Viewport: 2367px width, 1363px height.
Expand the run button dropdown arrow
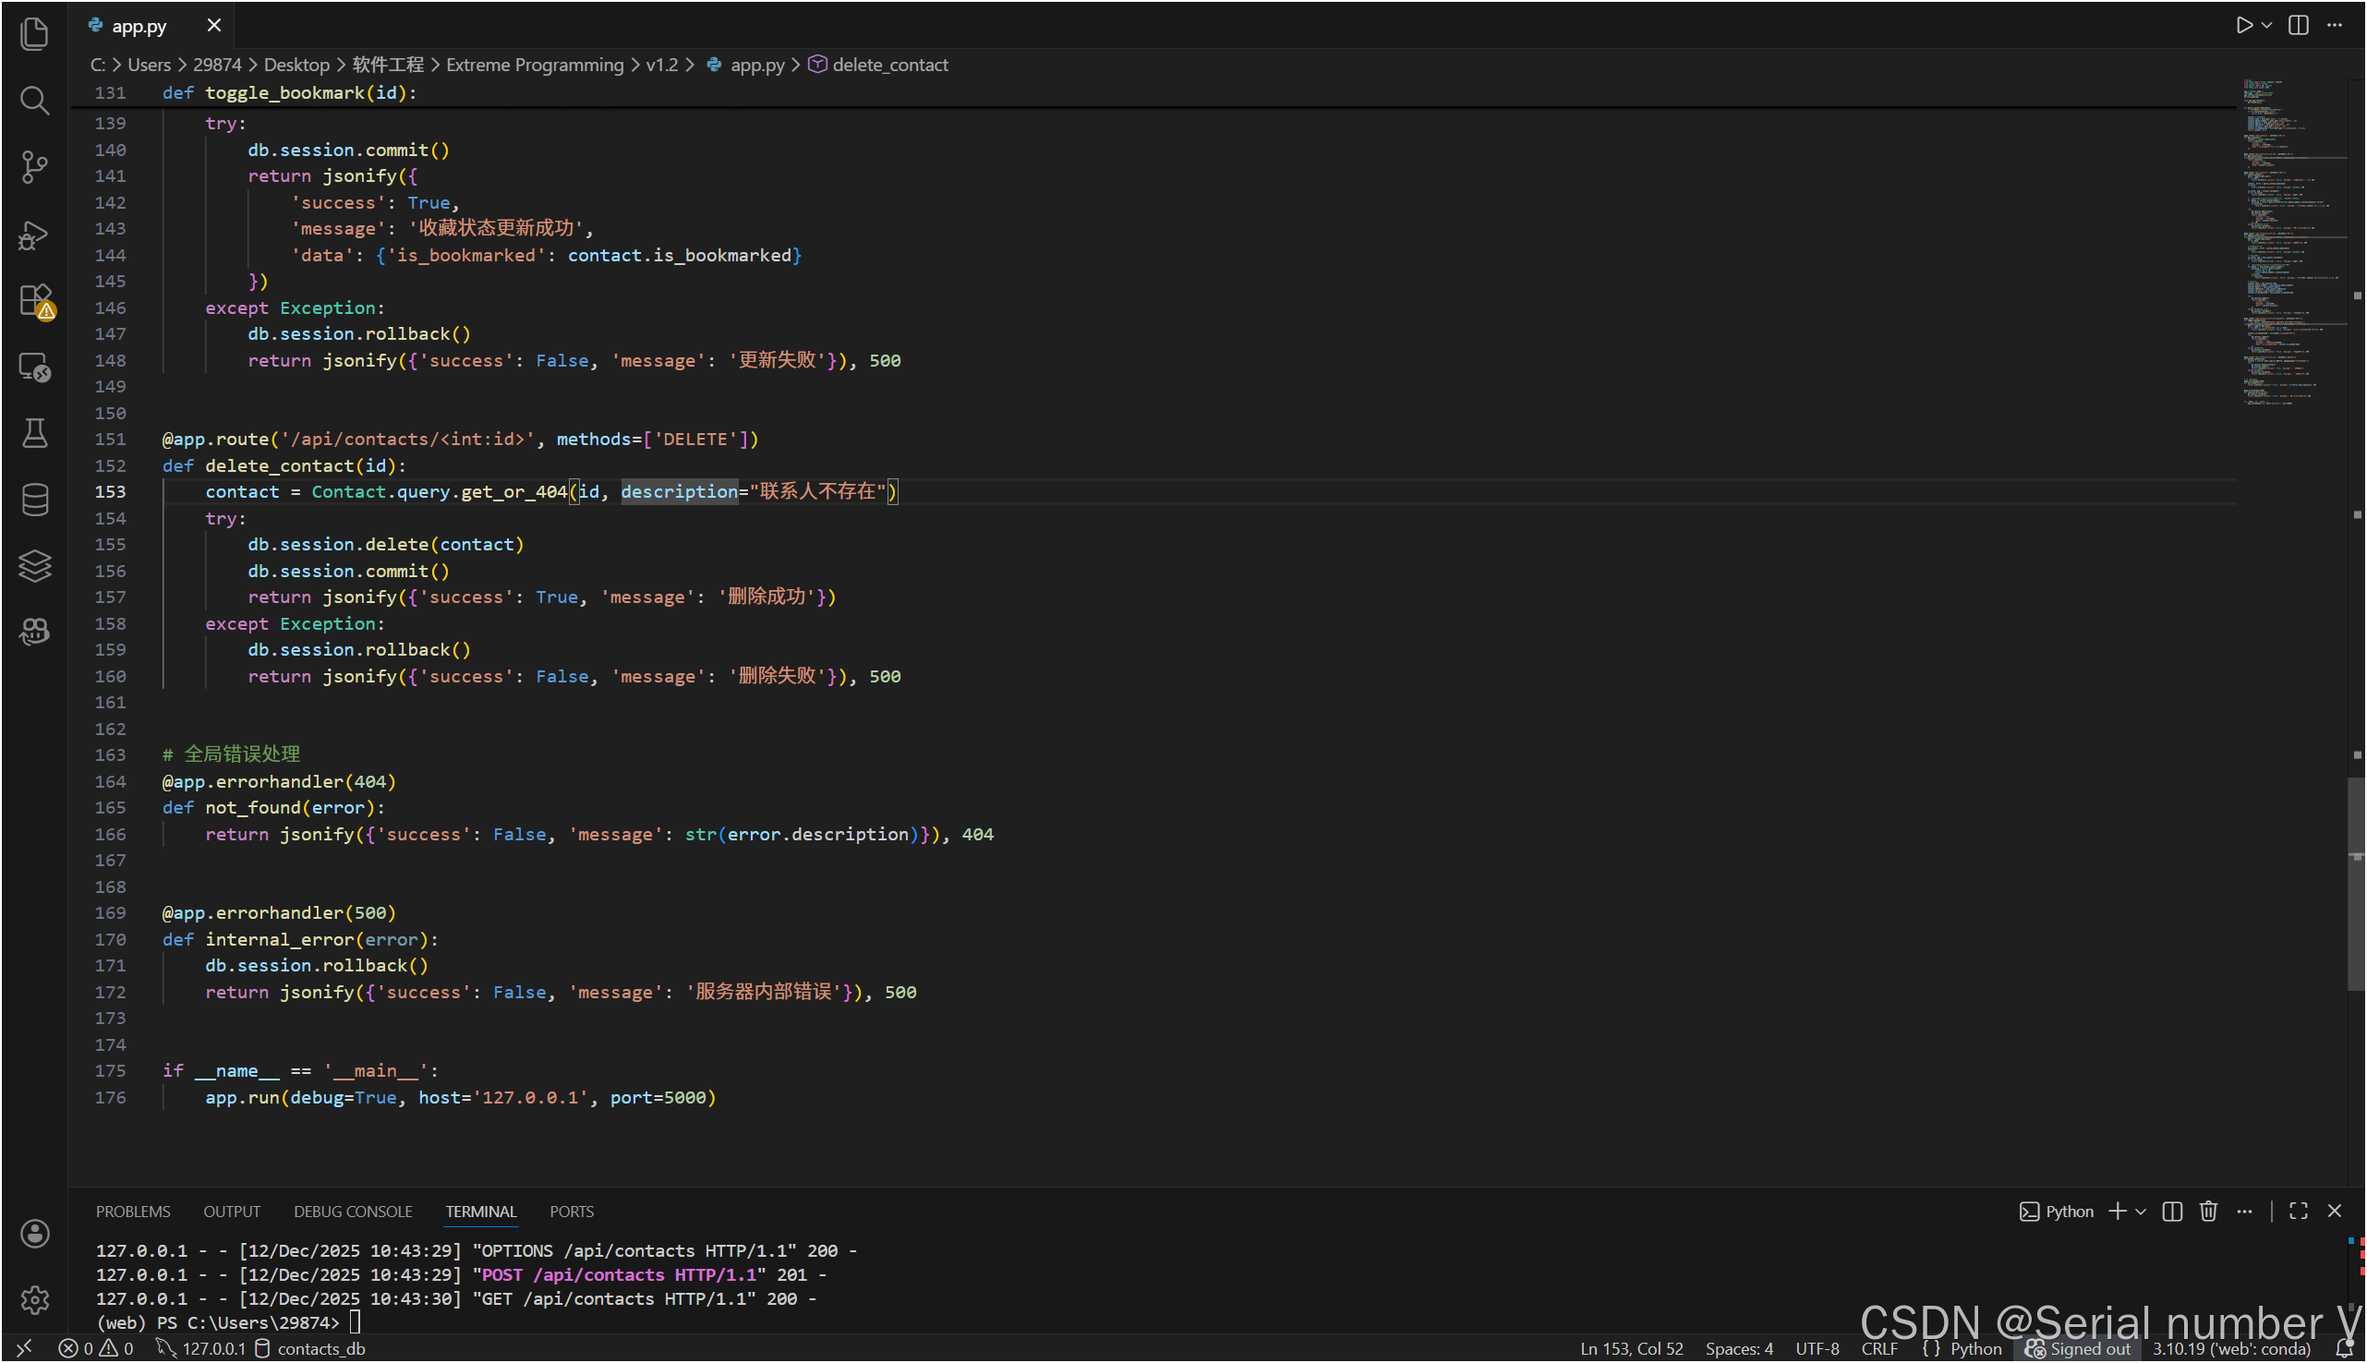tap(2267, 25)
